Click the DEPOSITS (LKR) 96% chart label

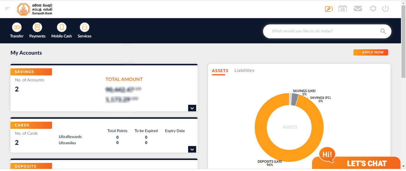(270, 163)
